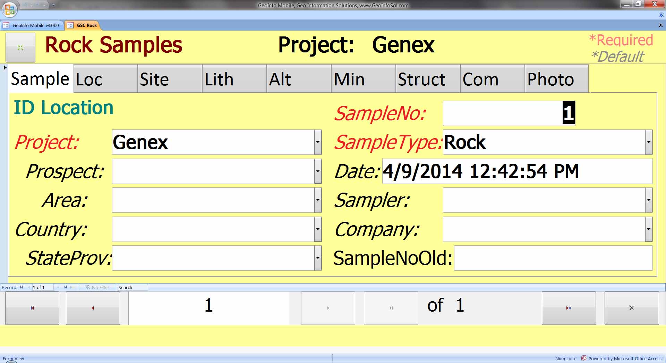666x363 pixels.
Task: Expand the Country combo box
Action: (x=318, y=229)
